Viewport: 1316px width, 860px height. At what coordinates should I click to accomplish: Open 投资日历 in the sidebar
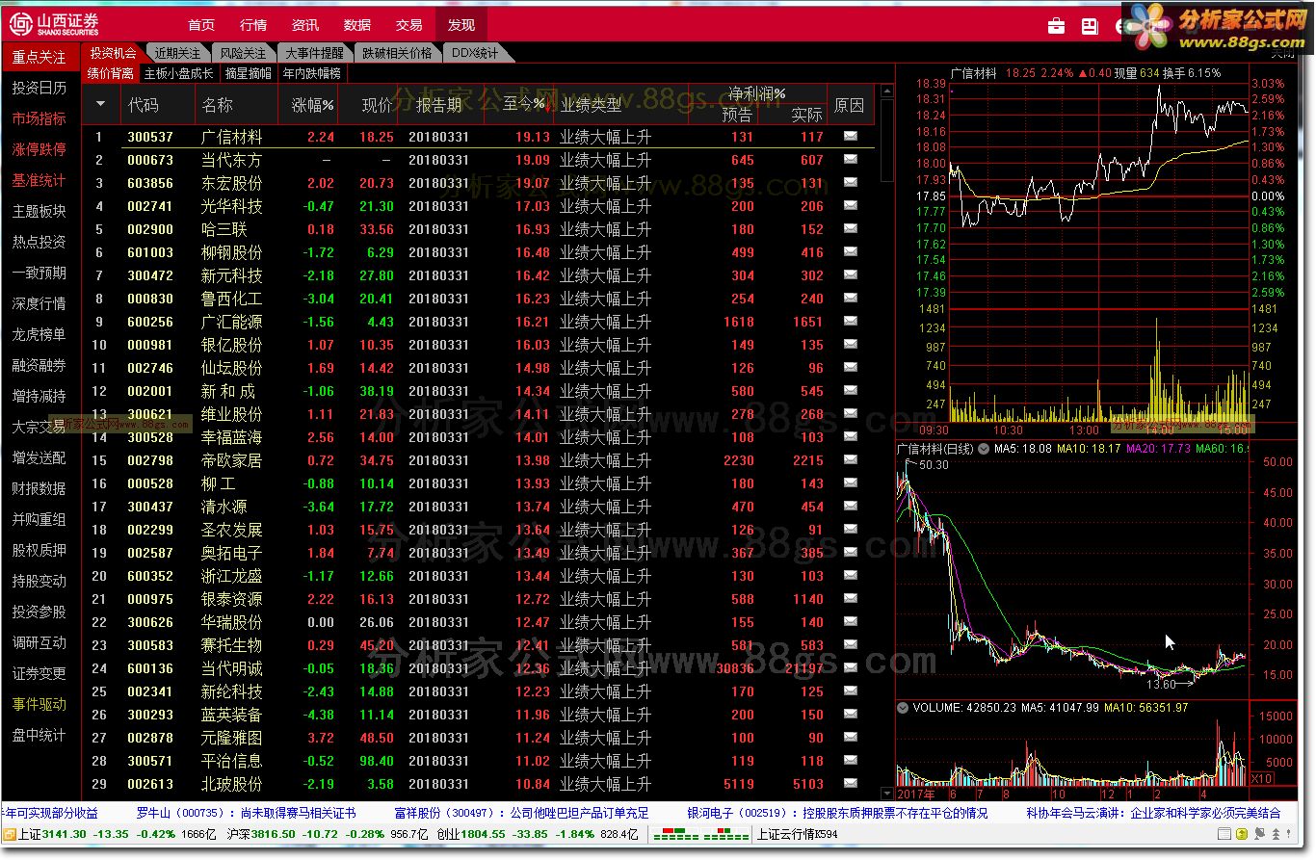[x=39, y=89]
